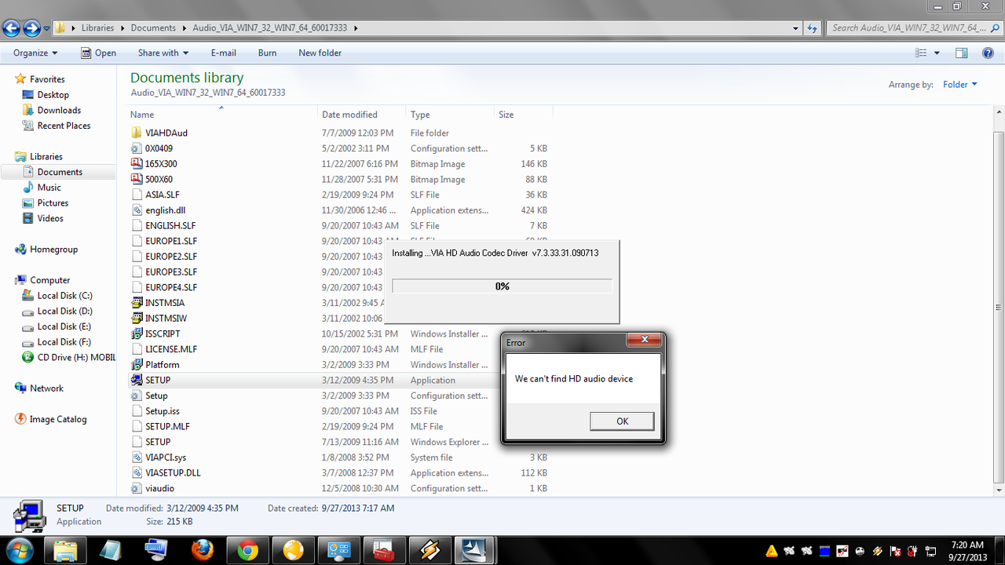Show the preview pane
Viewport: 1005px width, 565px height.
pos(961,53)
